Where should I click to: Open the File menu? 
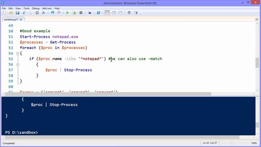[4, 8]
